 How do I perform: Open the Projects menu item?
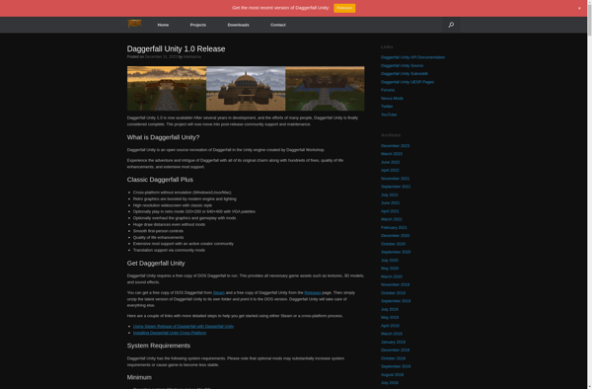pyautogui.click(x=198, y=25)
